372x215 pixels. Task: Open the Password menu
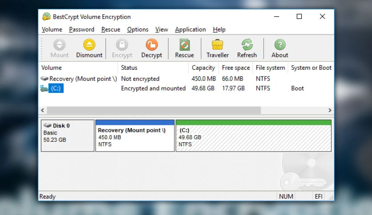81,29
